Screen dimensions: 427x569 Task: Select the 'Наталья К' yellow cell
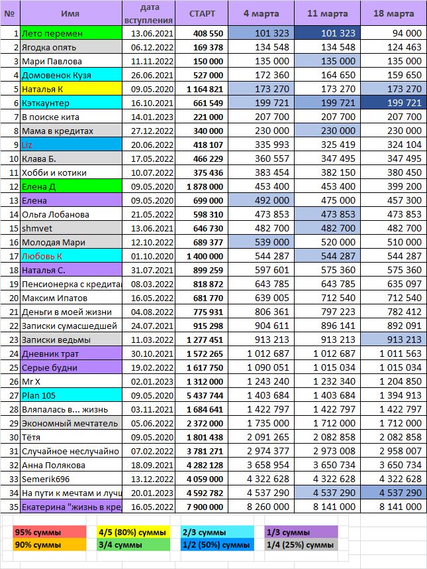[x=71, y=89]
